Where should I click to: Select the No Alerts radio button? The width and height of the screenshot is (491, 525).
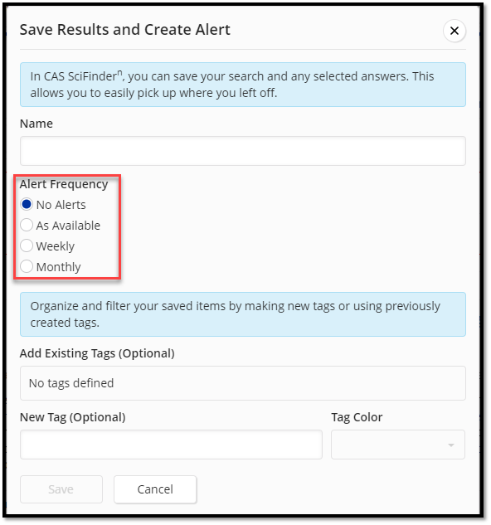(x=27, y=204)
